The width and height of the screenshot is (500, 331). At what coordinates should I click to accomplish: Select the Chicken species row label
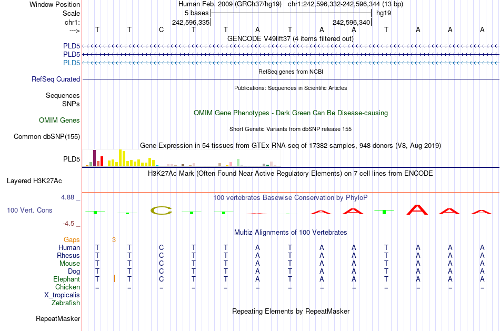67,287
